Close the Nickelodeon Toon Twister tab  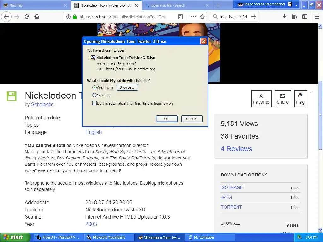136,5
